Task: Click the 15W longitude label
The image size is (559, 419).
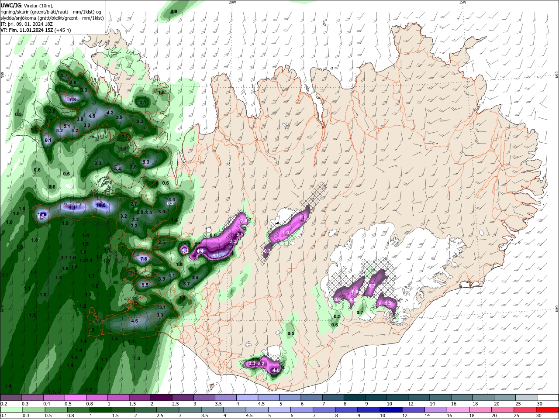Action: pos(462,2)
